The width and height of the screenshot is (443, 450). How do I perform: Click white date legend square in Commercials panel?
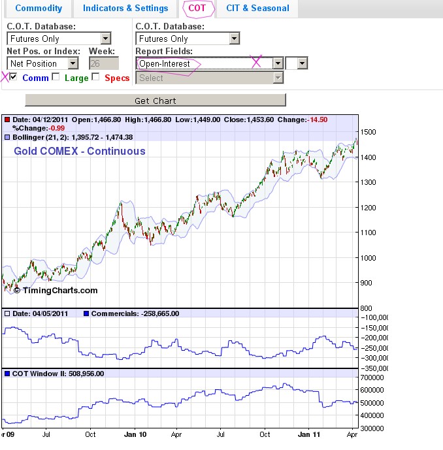[x=7, y=313]
